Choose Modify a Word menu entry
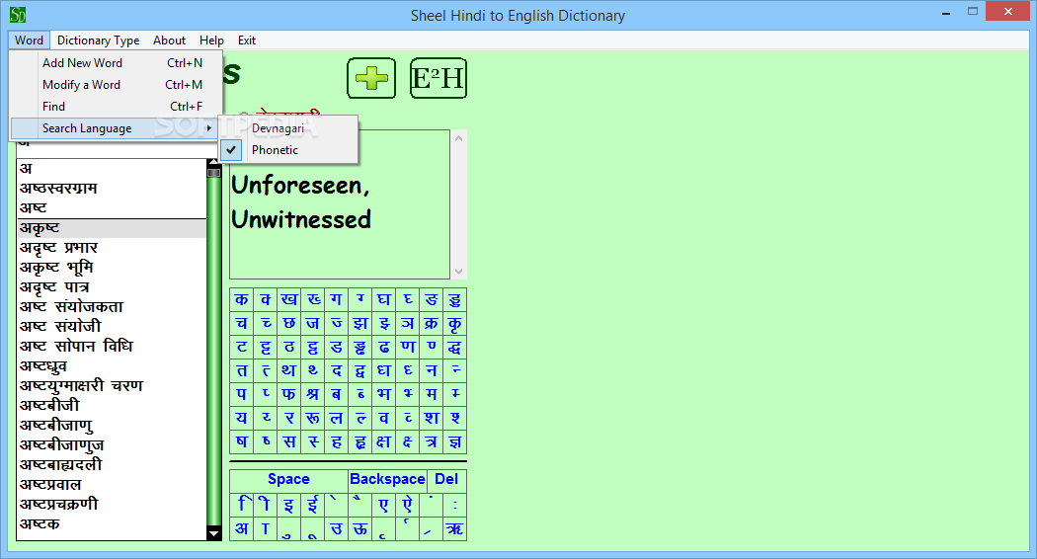The width and height of the screenshot is (1037, 559). [x=116, y=85]
